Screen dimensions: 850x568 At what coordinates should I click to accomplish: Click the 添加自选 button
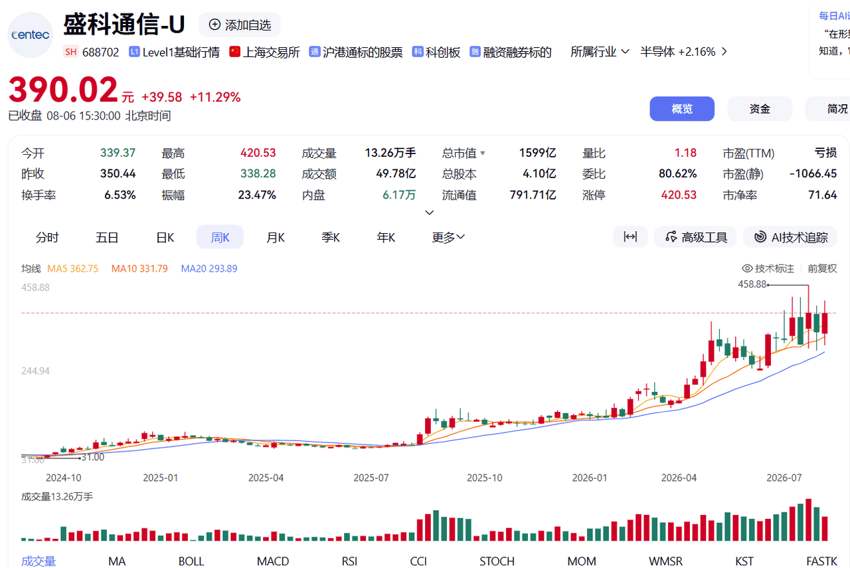pos(240,25)
